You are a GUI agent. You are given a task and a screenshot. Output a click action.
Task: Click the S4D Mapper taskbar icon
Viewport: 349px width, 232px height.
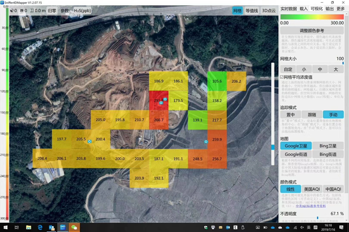click(63, 227)
